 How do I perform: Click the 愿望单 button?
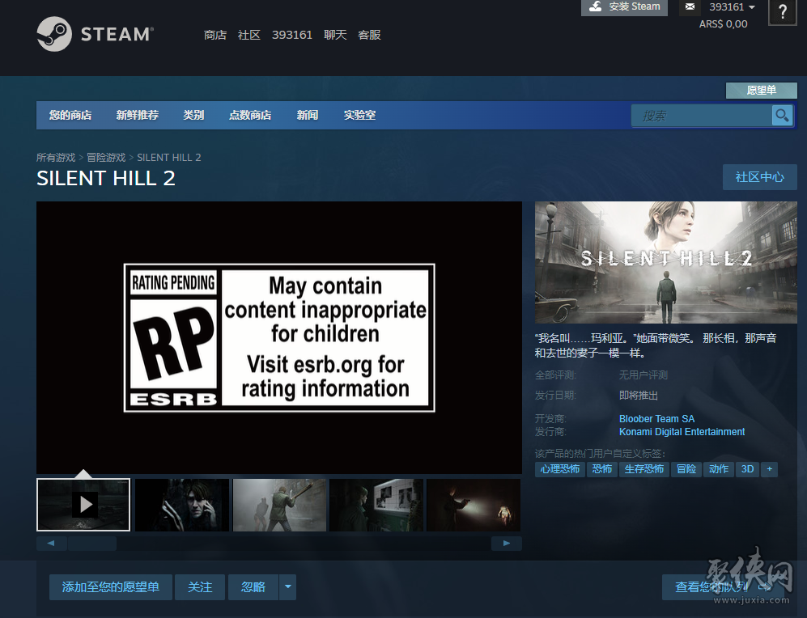click(x=761, y=90)
